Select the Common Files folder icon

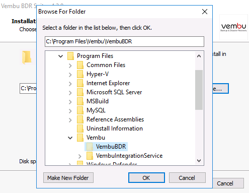click(x=80, y=65)
